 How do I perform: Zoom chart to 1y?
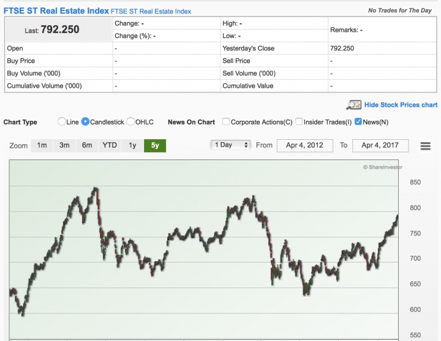(x=132, y=145)
